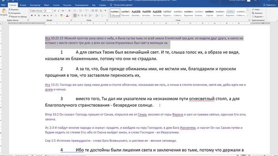
Task: Switch to the Рецензирование ribbon tab
Action: pyautogui.click(x=82, y=5)
